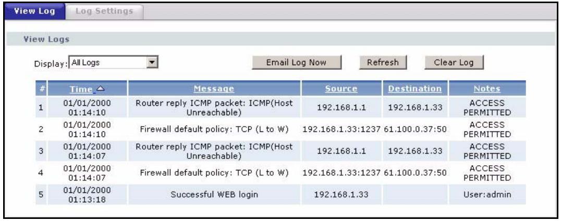Click the Clear Log button
Screen dimensions: 561x221
coord(454,63)
